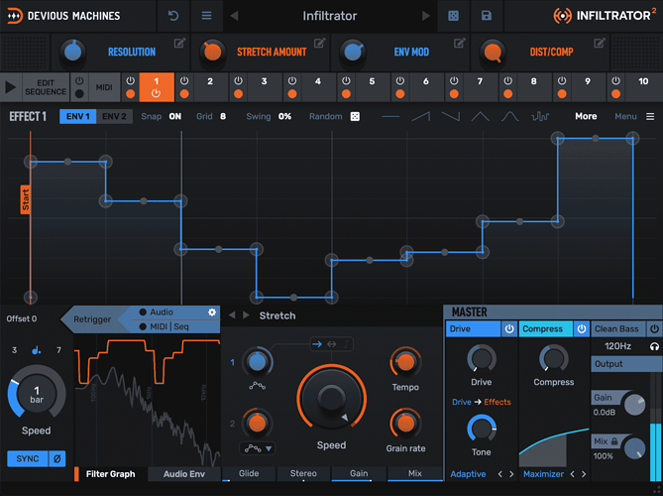Open the Filter Graph tab

click(x=110, y=474)
